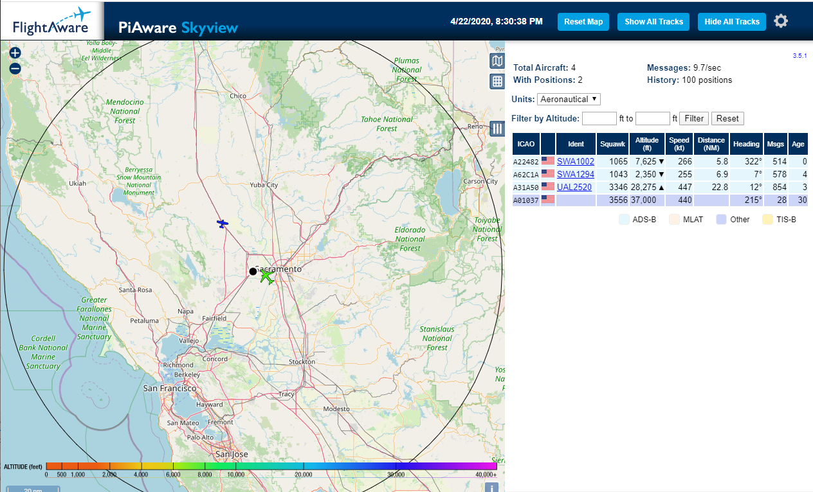Viewport: 813px width, 492px height.
Task: Expand the Units dropdown
Action: click(x=569, y=99)
